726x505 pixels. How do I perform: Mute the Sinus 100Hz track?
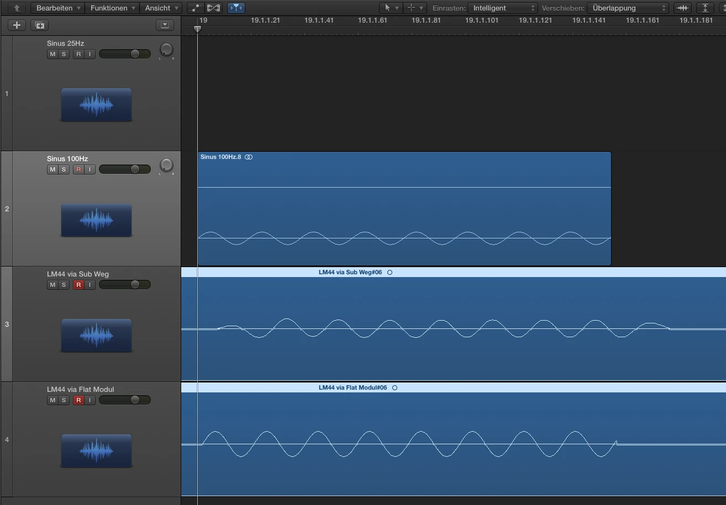[x=52, y=169]
